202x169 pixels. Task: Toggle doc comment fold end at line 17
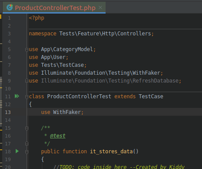27,144
